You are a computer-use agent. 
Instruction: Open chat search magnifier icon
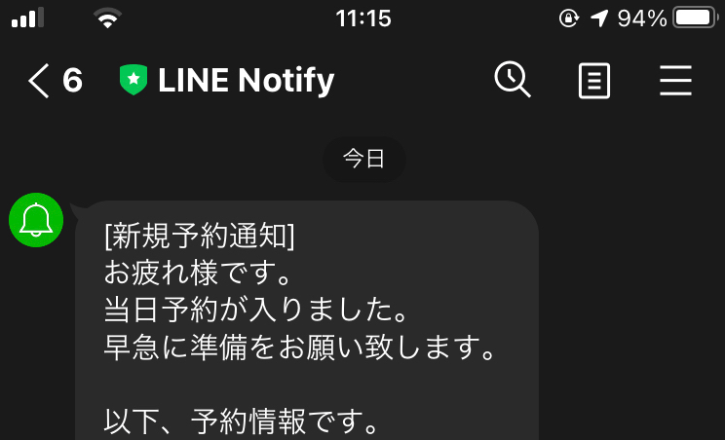coord(513,80)
